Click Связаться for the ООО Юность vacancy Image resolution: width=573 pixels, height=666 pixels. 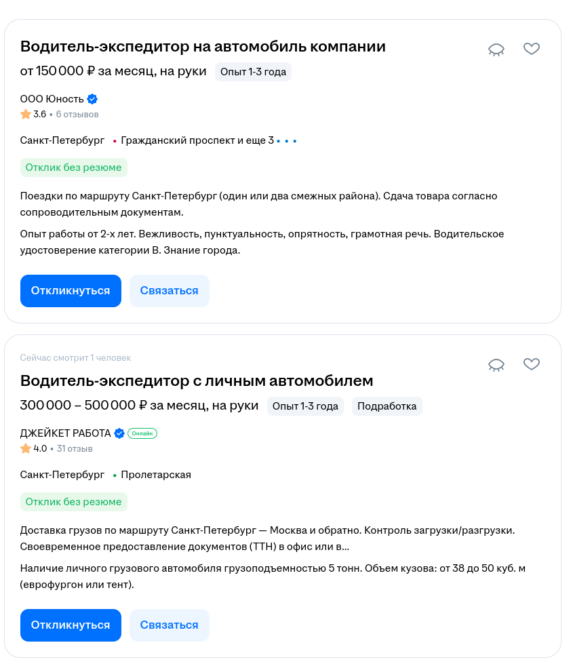coord(169,291)
